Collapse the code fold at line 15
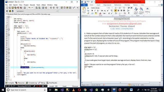 coord(9,35)
